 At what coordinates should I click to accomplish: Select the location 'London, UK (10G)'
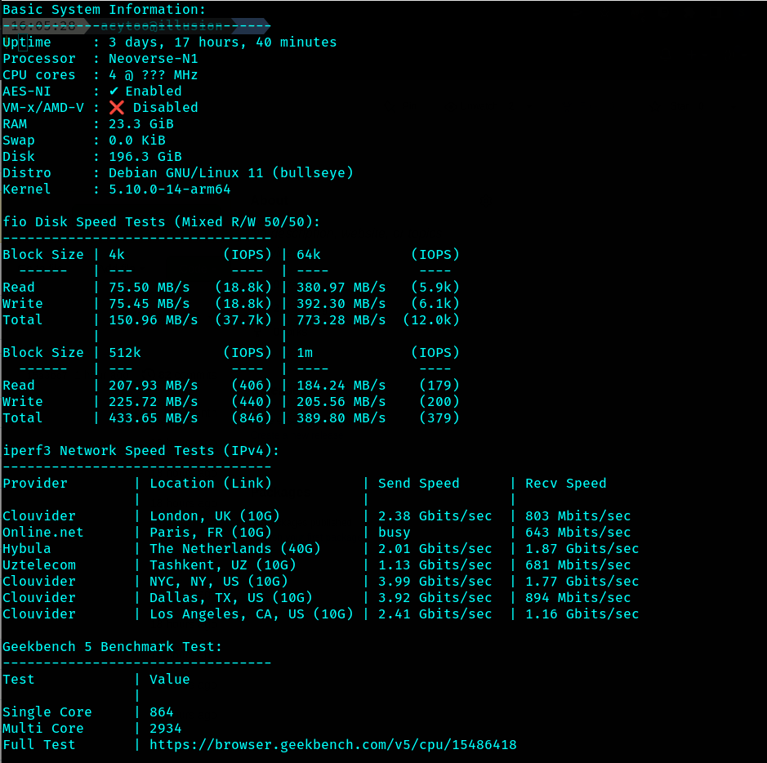(x=215, y=516)
